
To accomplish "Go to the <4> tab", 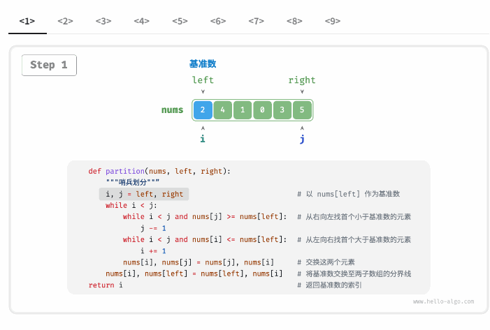I will point(142,21).
